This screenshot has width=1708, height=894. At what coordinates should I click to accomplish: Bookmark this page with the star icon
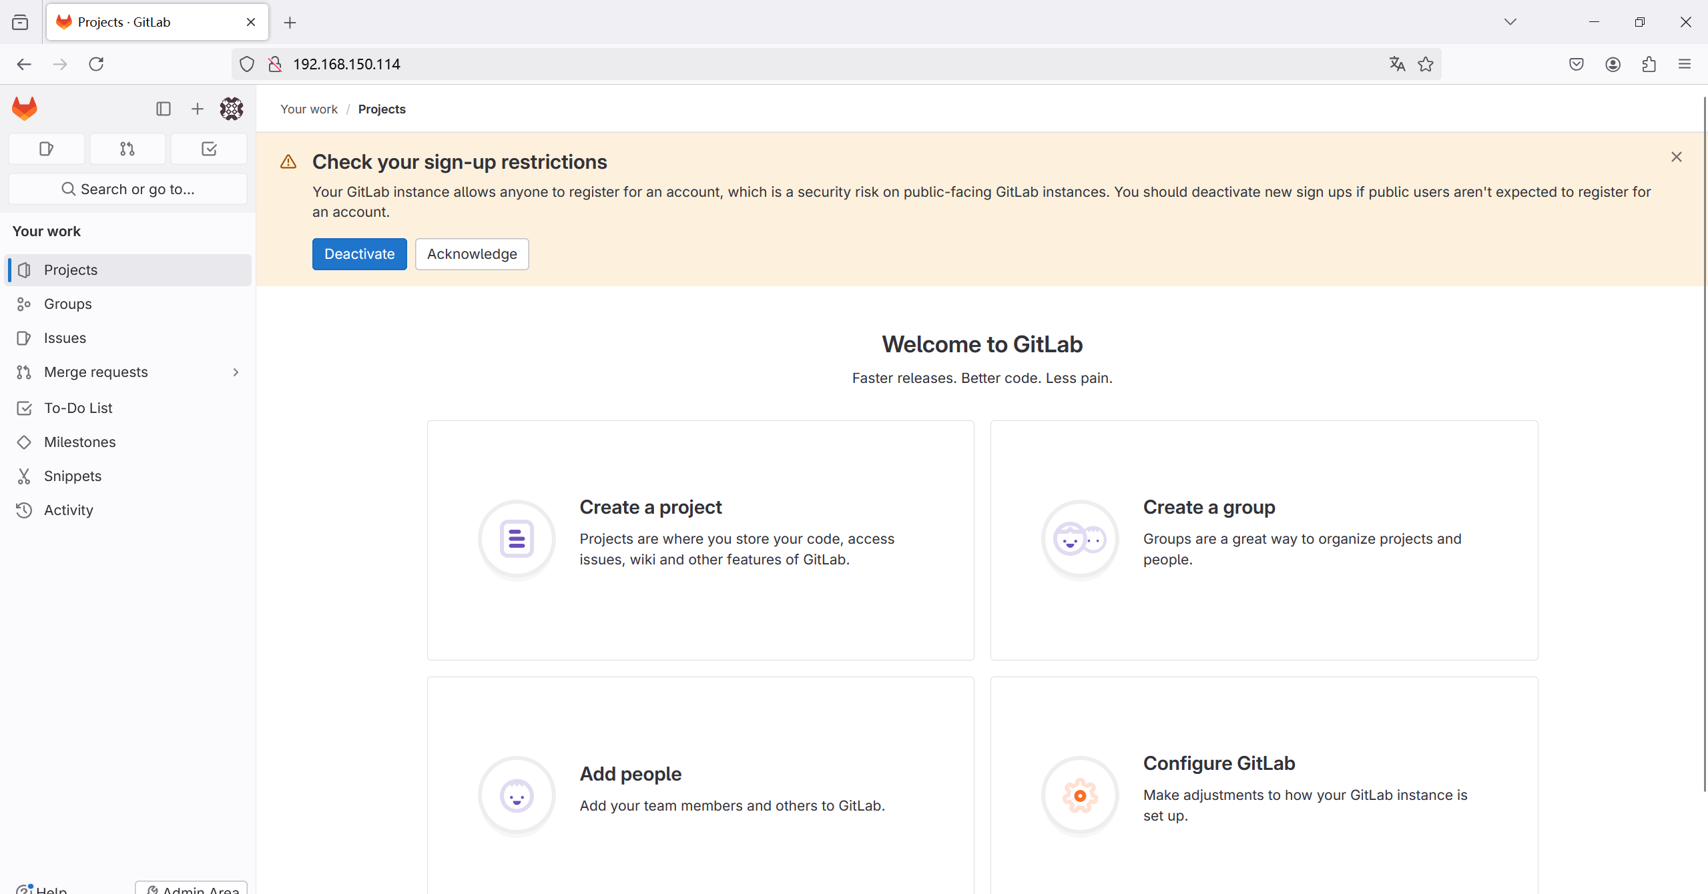pyautogui.click(x=1426, y=64)
